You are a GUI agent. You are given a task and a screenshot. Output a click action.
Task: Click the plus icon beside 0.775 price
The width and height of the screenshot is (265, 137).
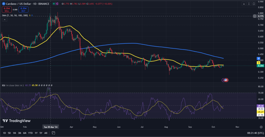tap(255, 16)
